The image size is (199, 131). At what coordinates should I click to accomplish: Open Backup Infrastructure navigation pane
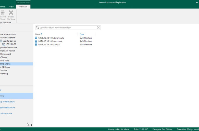[x=7, y=102]
